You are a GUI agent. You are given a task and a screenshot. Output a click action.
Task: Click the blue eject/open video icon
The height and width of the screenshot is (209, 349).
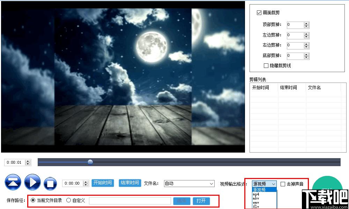coord(13,182)
